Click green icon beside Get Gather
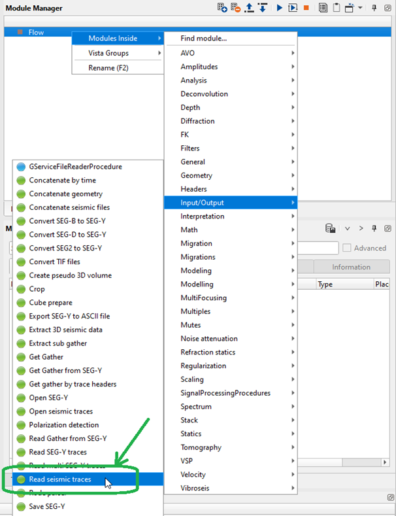The height and width of the screenshot is (516, 396). point(21,357)
